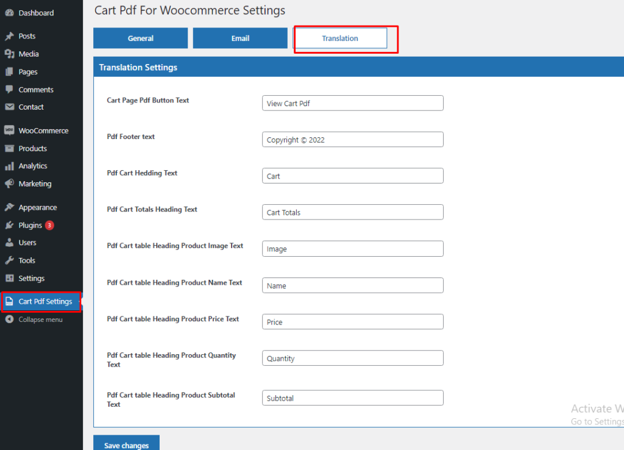Click the Pages icon in sidebar
This screenshot has width=624, height=450.
coord(10,72)
